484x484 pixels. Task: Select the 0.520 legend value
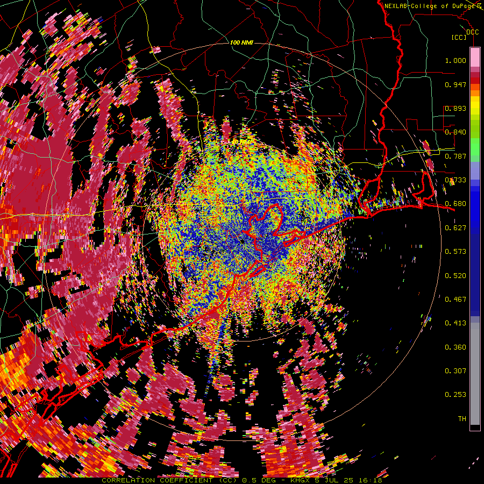[455, 276]
